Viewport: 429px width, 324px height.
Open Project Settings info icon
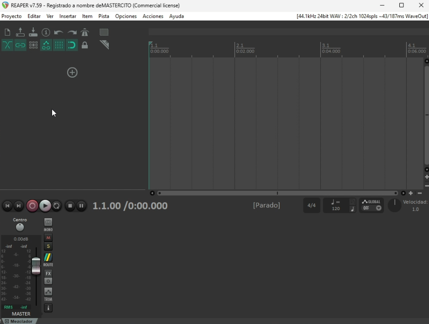(46, 32)
